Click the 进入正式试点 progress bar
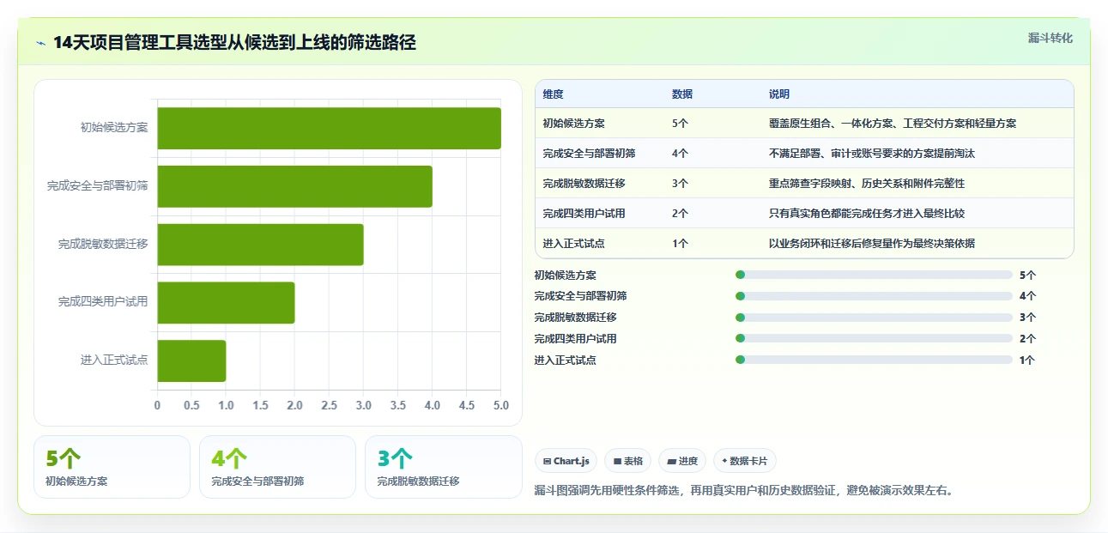Image resolution: width=1108 pixels, height=533 pixels. coord(874,360)
